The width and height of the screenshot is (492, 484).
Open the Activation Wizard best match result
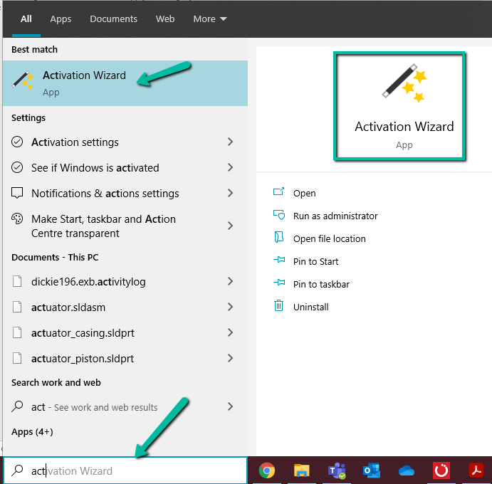(x=125, y=83)
